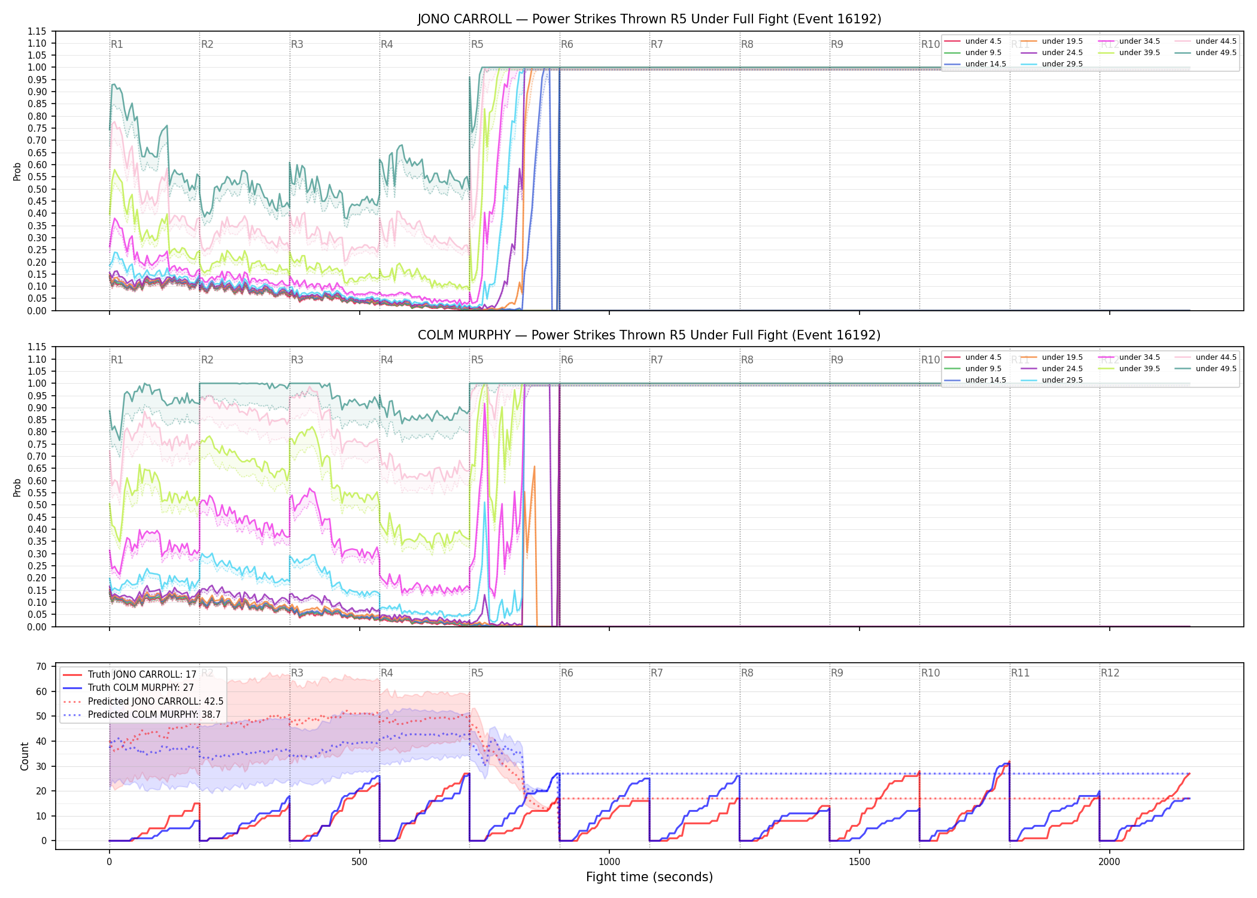The width and height of the screenshot is (1257, 898).
Task: Click the 1000 tick label on x-axis
Action: [x=609, y=862]
